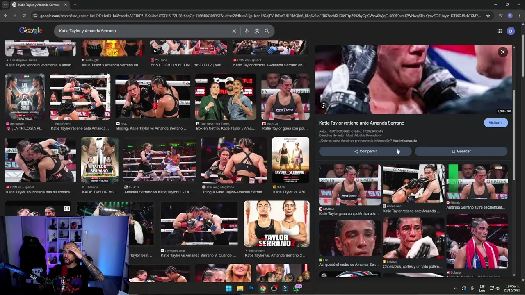The image size is (525, 295).
Task: Show hidden system tray icons
Action: 455,288
